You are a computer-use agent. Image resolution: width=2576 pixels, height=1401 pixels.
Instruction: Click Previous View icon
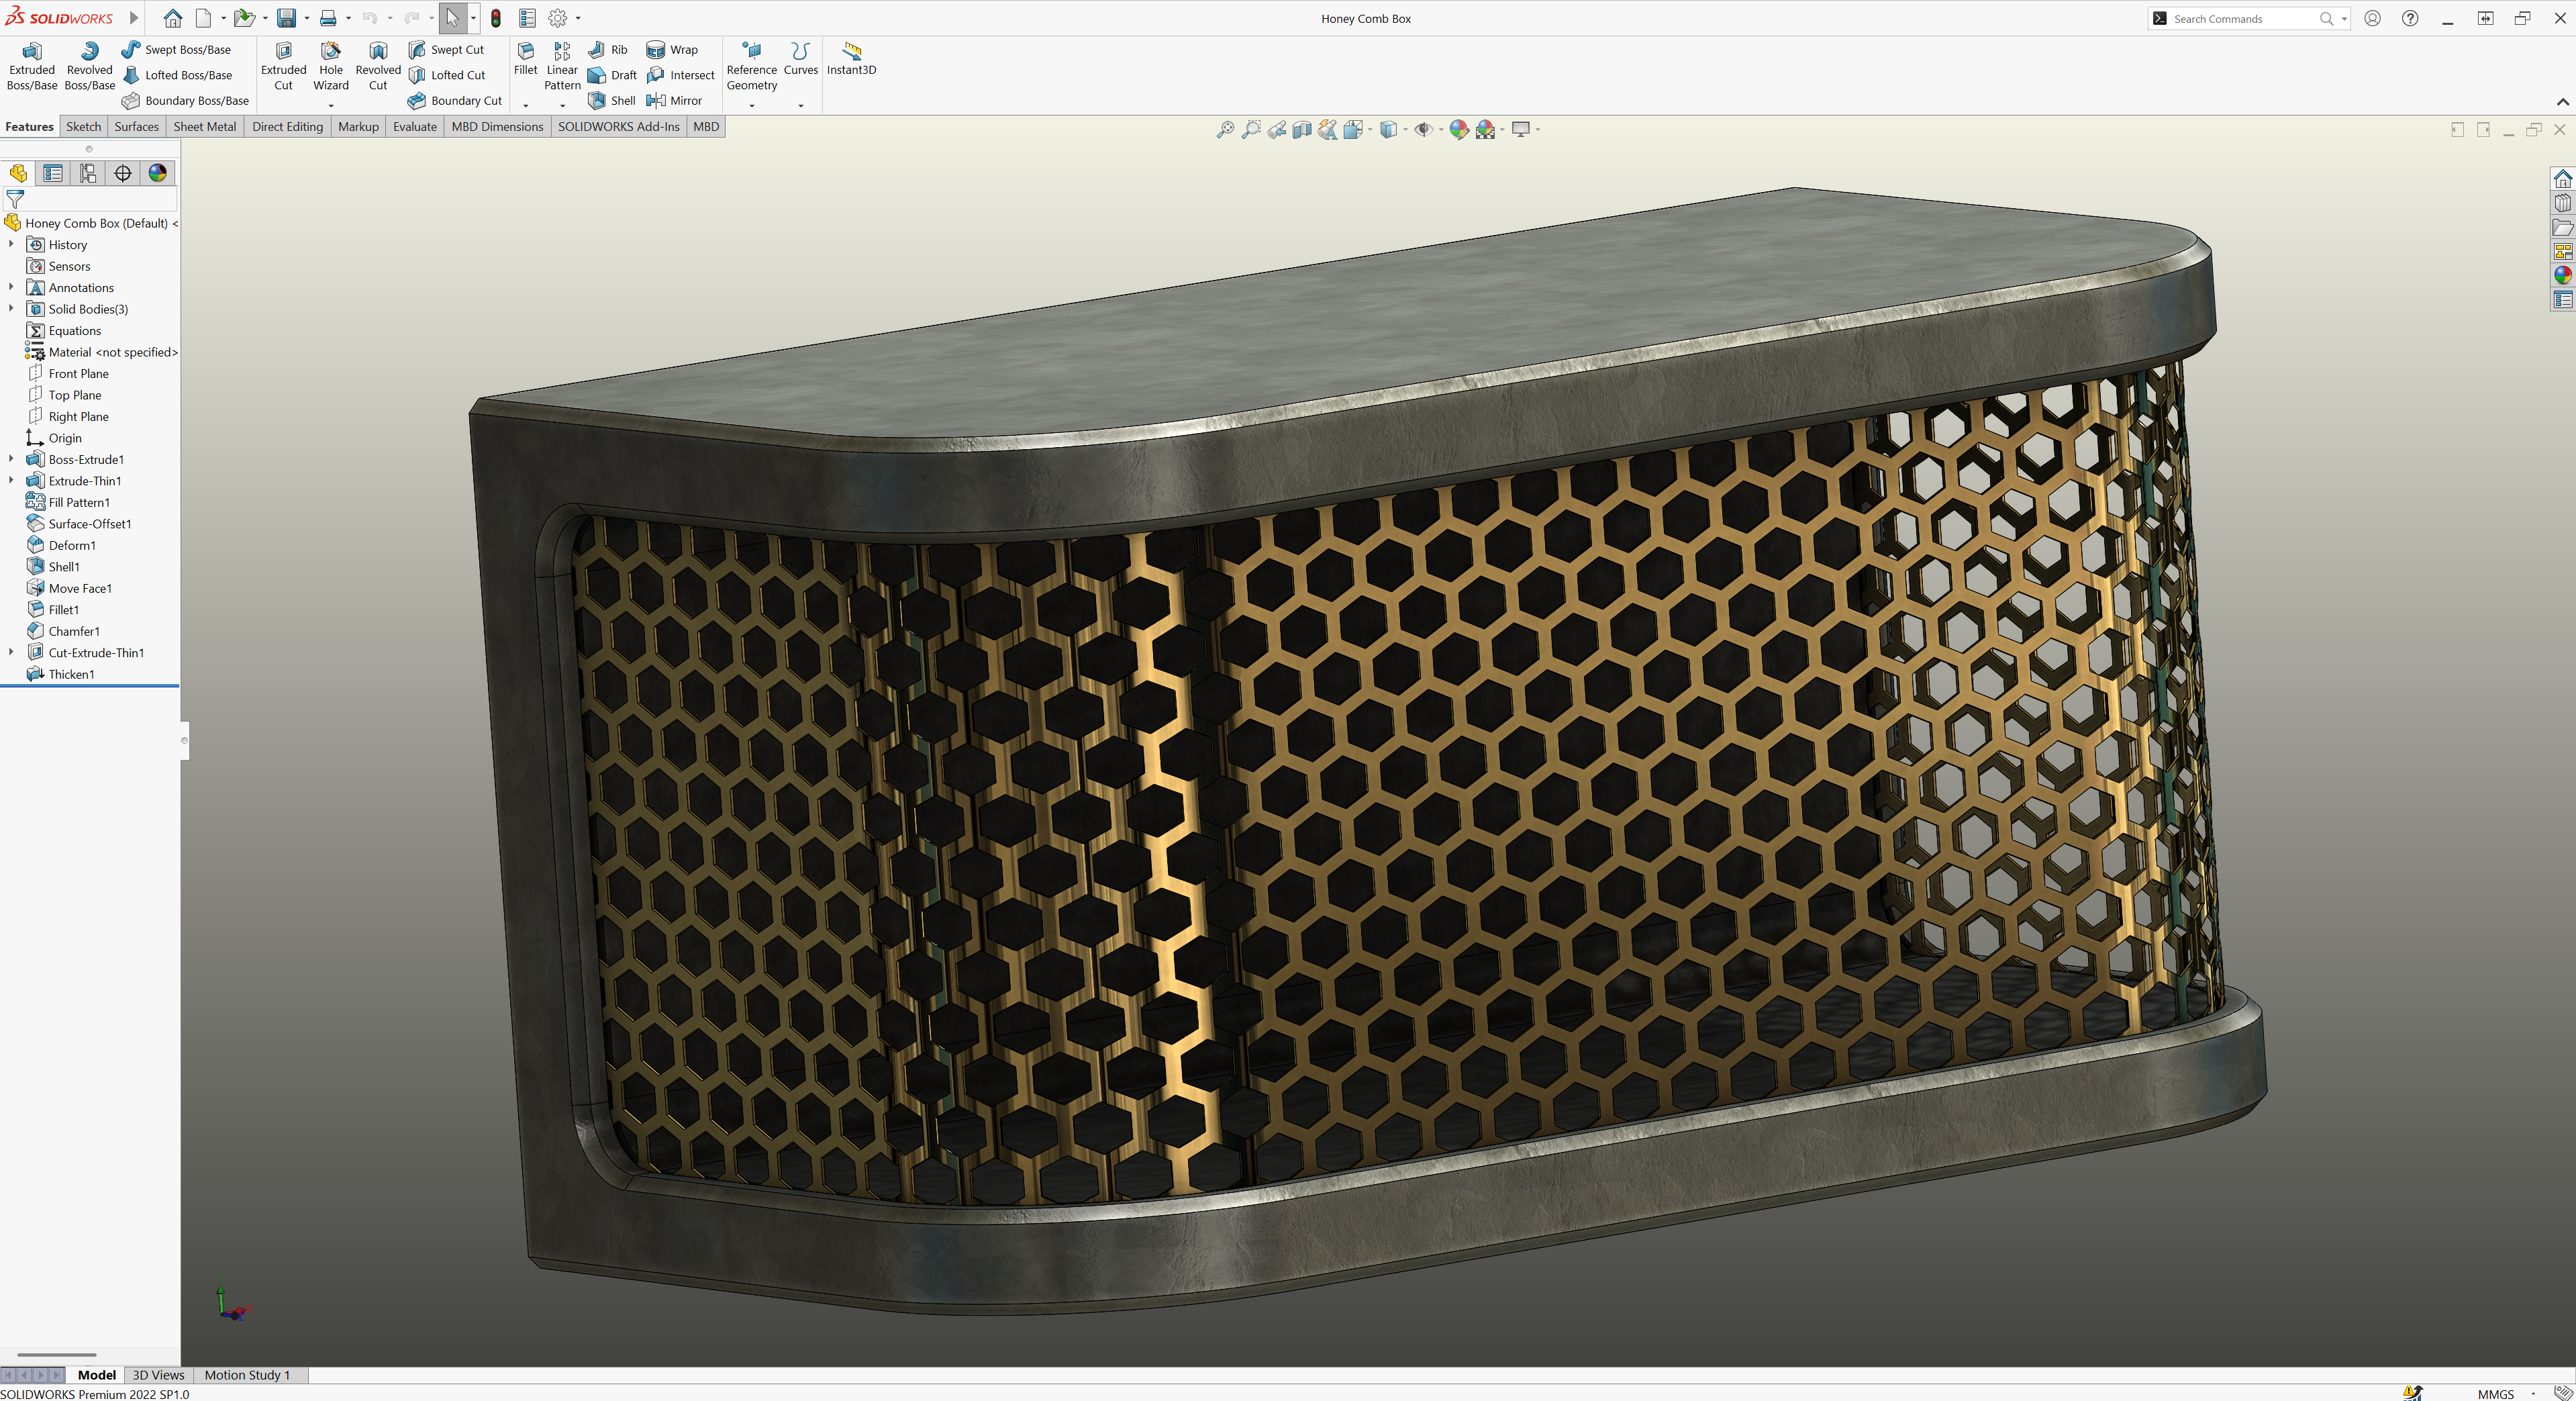(1277, 129)
